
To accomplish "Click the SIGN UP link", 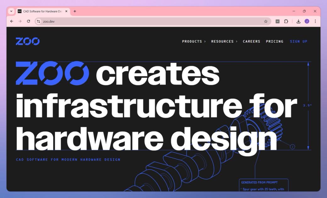I will [298, 41].
